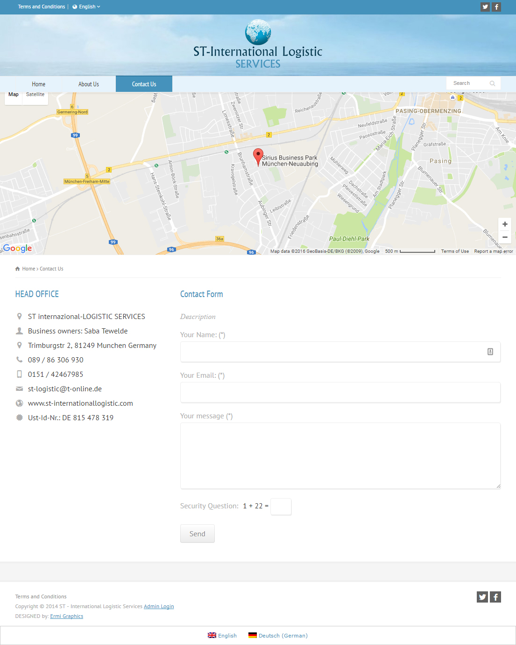Click the Google logo on map
The height and width of the screenshot is (645, 516).
point(18,248)
